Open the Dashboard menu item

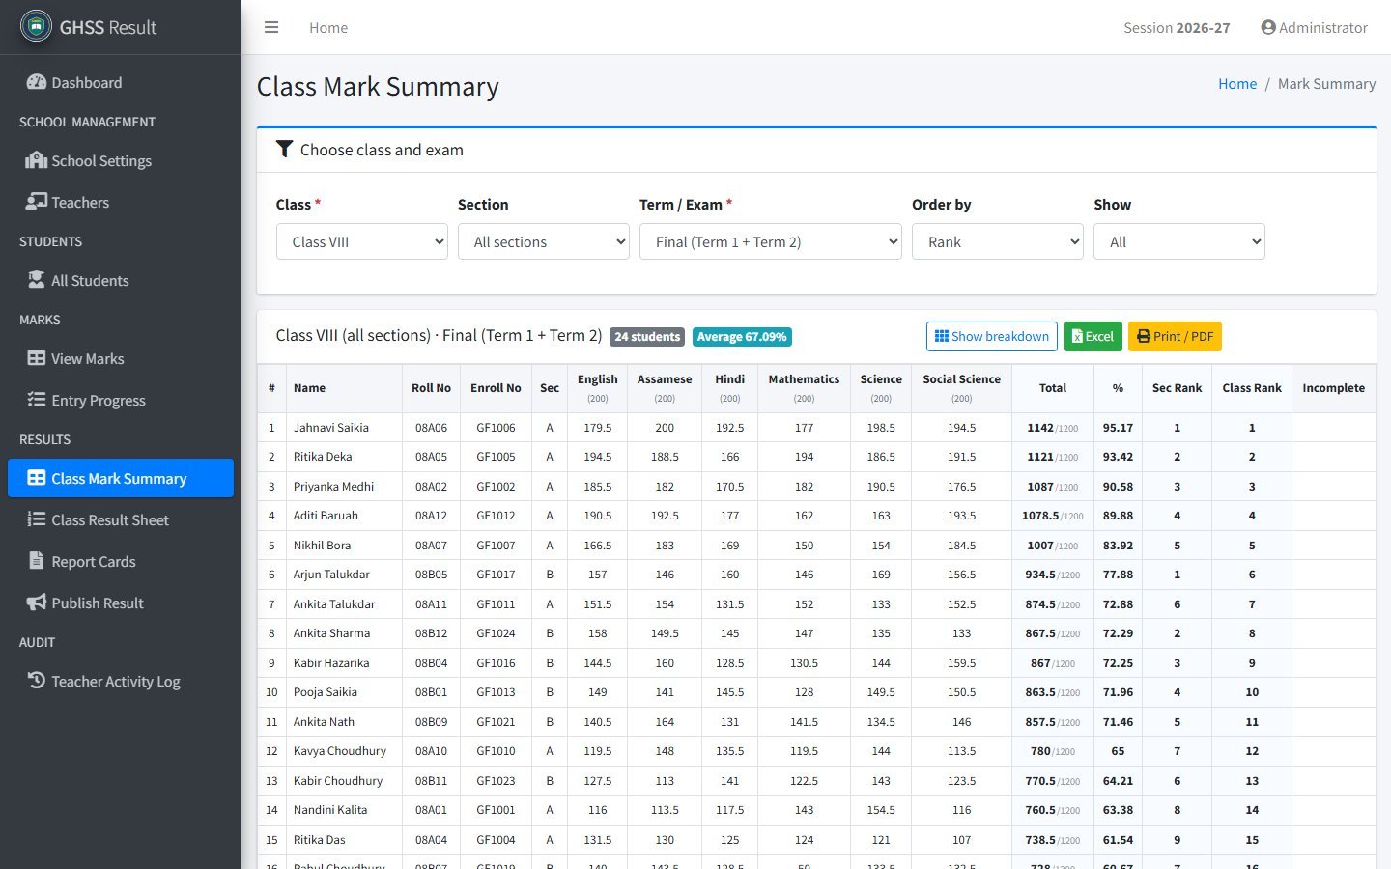click(121, 82)
